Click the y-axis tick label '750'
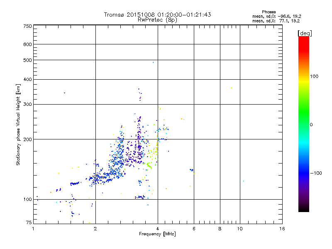The image size is (332, 249). (28, 26)
